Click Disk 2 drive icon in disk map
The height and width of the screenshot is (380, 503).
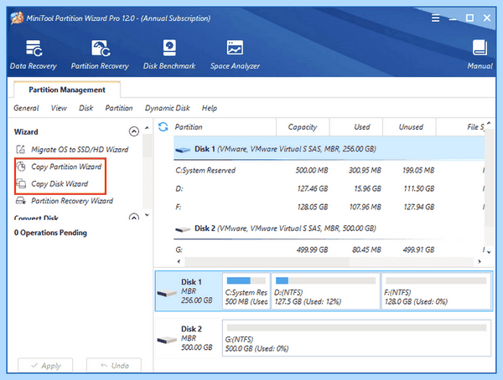coord(167,339)
